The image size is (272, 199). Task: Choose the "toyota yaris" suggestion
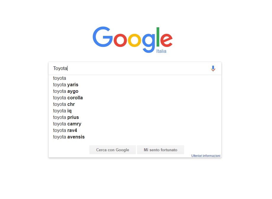click(135, 85)
